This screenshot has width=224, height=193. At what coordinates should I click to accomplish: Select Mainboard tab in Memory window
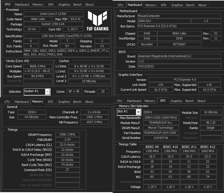pyautogui.click(x=22, y=102)
